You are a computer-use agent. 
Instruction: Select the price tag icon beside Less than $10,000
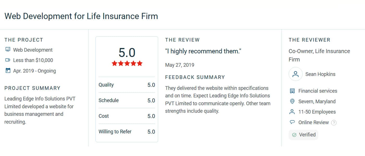click(8, 60)
